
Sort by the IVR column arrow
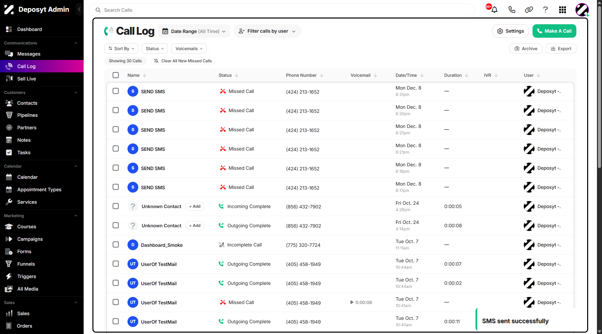coord(496,75)
